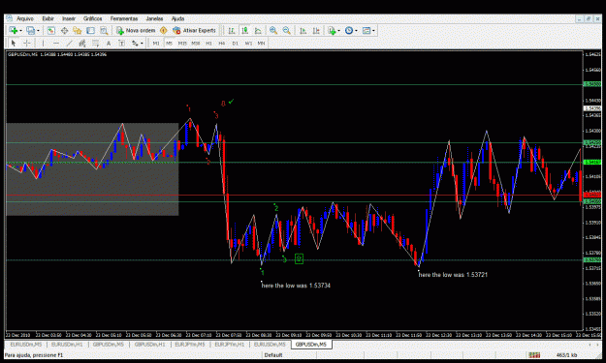This screenshot has height=363, width=606.
Task: Set timeframe to H1
Action: pos(208,44)
